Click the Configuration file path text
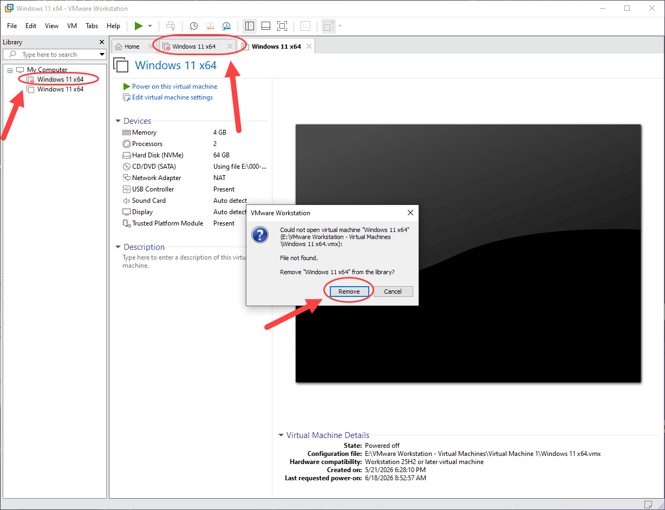 pos(483,454)
